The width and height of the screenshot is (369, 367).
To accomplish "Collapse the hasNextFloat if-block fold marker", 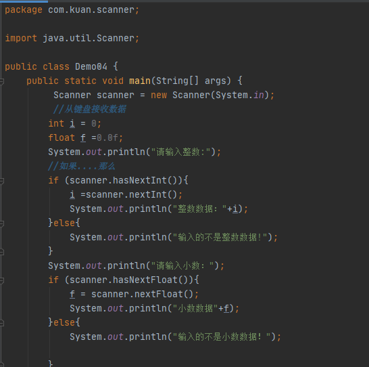I will click(x=1, y=280).
